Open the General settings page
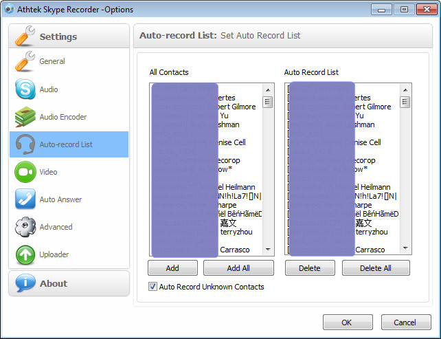Image resolution: width=441 pixels, height=339 pixels. pos(69,61)
